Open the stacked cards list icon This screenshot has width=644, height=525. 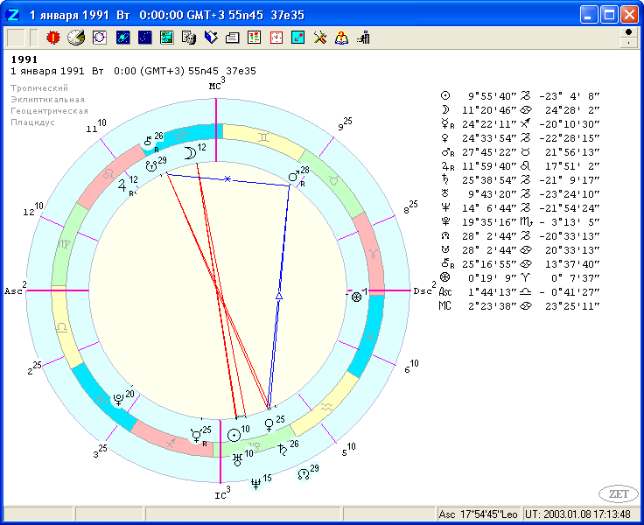pos(233,38)
